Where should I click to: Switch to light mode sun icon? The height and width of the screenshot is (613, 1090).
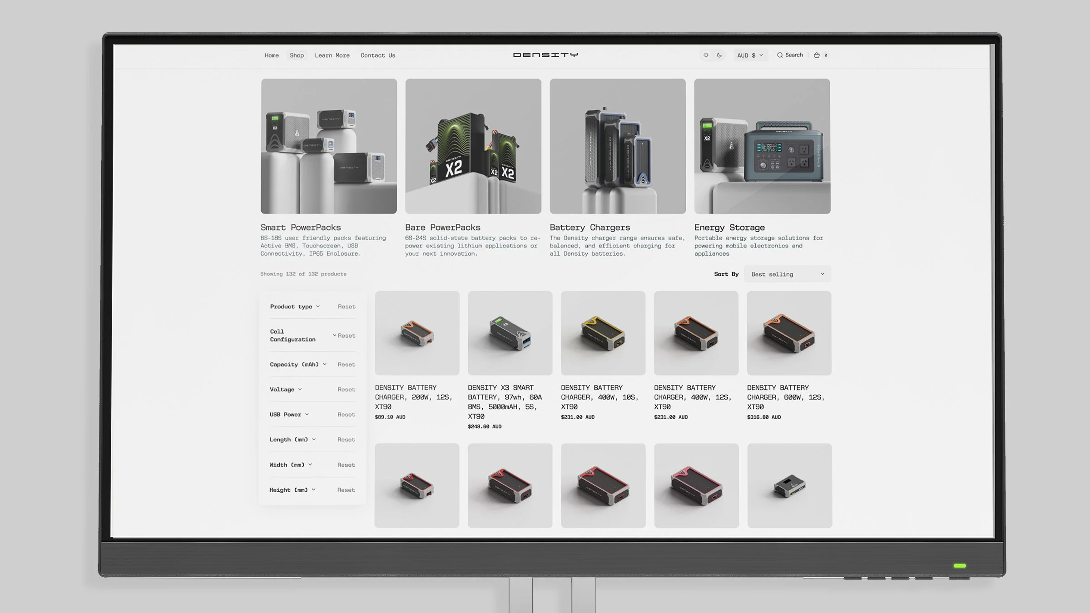[x=706, y=55]
